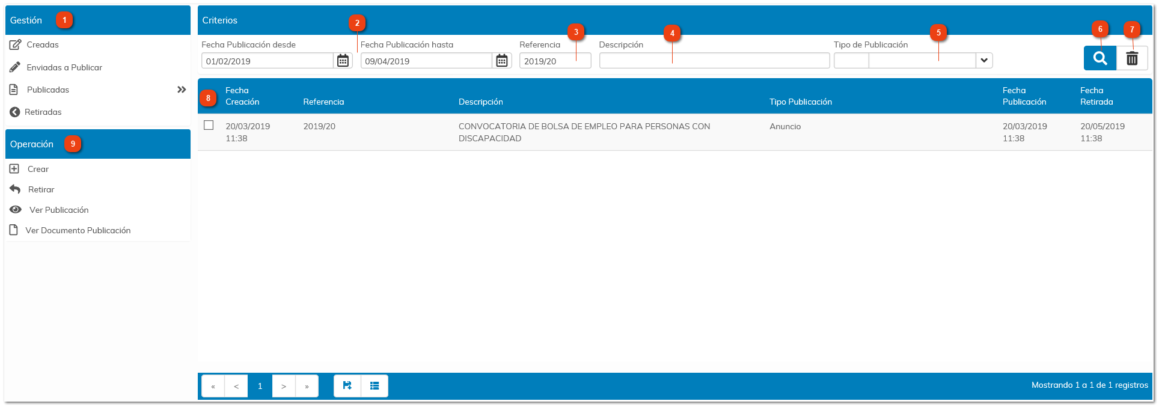Click the export/save icon in footer

pyautogui.click(x=347, y=386)
